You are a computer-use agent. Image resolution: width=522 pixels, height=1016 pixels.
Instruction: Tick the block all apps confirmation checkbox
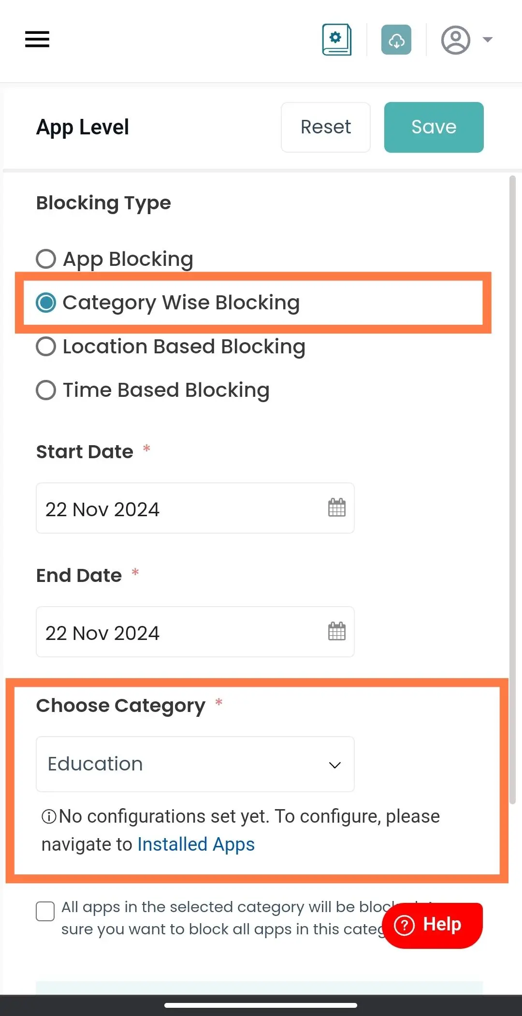click(x=45, y=912)
